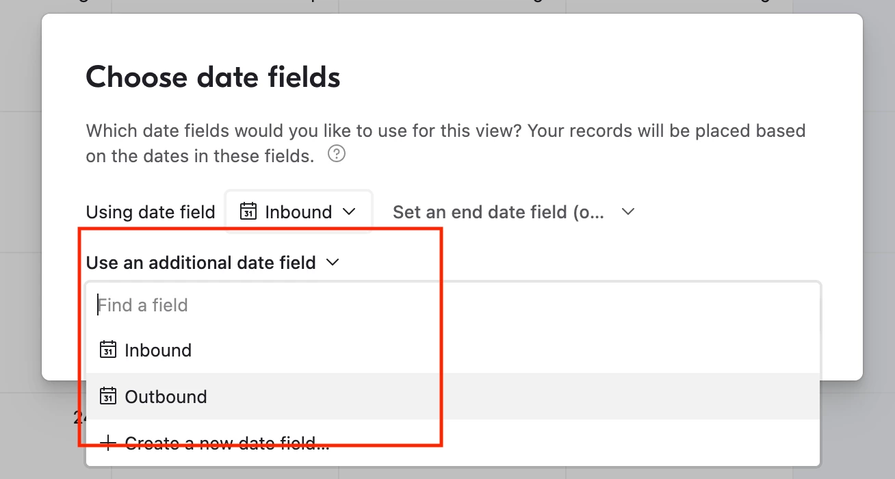Select Outbound from the field list
Screen dimensions: 895x479
coord(452,396)
